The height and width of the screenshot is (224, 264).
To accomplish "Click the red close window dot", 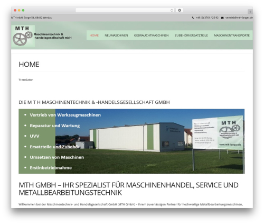I will pyautogui.click(x=15, y=10).
